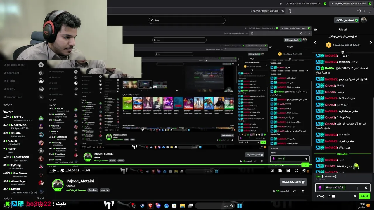Viewport: 374px width, 210px height.
Task: Focus the Kick search field at top
Action: [x=187, y=20]
